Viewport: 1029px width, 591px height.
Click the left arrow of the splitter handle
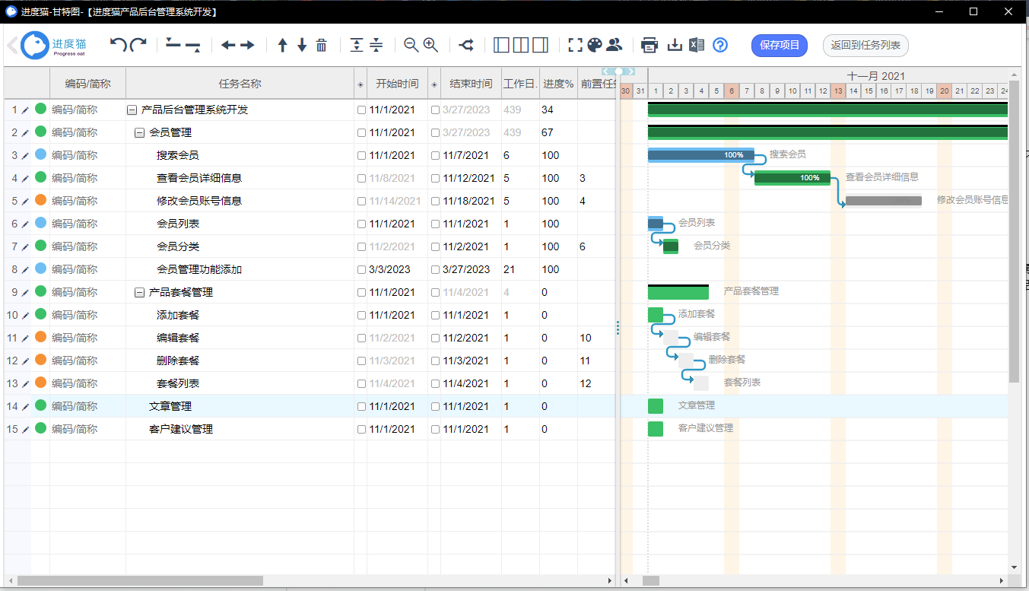[608, 71]
